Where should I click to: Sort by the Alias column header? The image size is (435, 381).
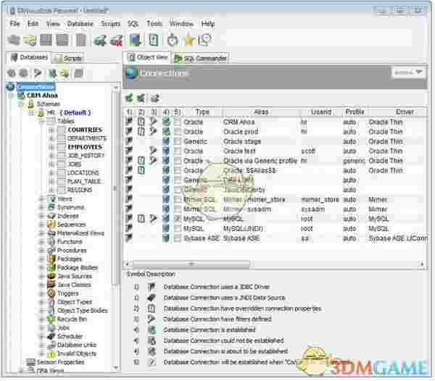[x=261, y=112]
